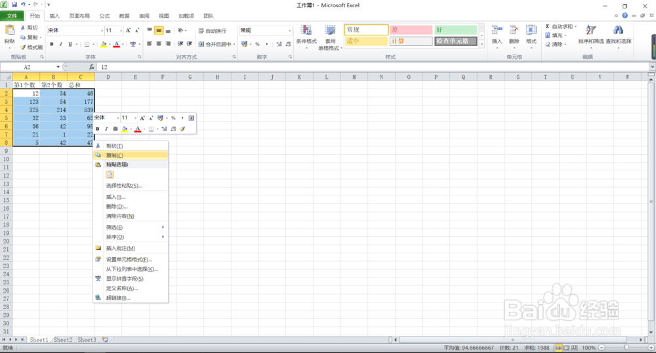Open the ribbon font size dropdown
This screenshot has height=353, width=656.
[x=121, y=31]
